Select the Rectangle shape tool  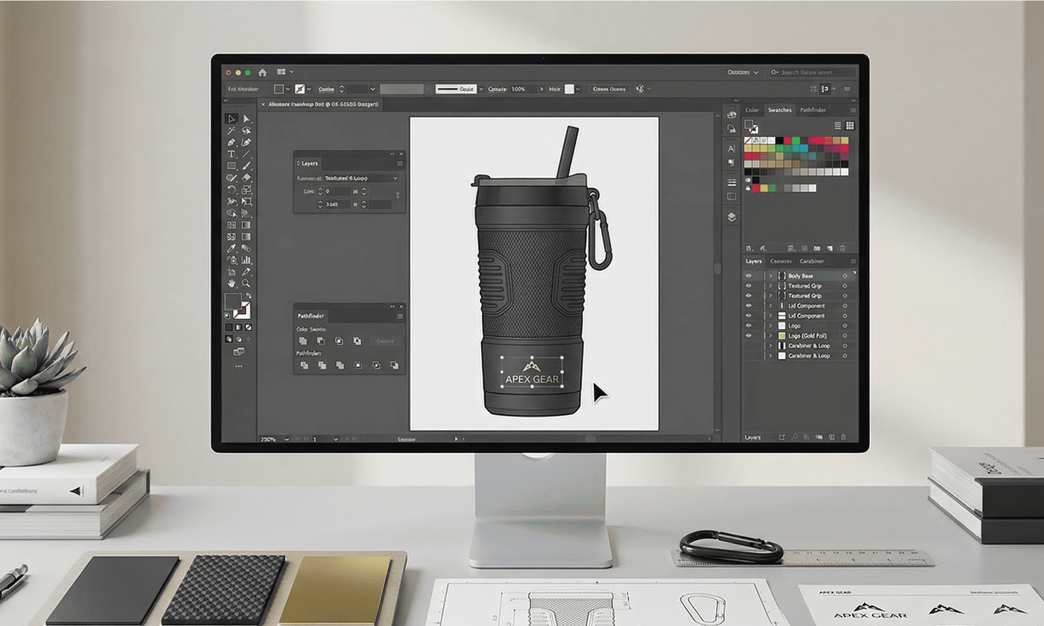point(231,166)
